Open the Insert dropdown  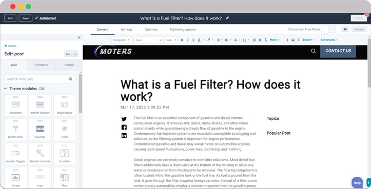click(308, 40)
